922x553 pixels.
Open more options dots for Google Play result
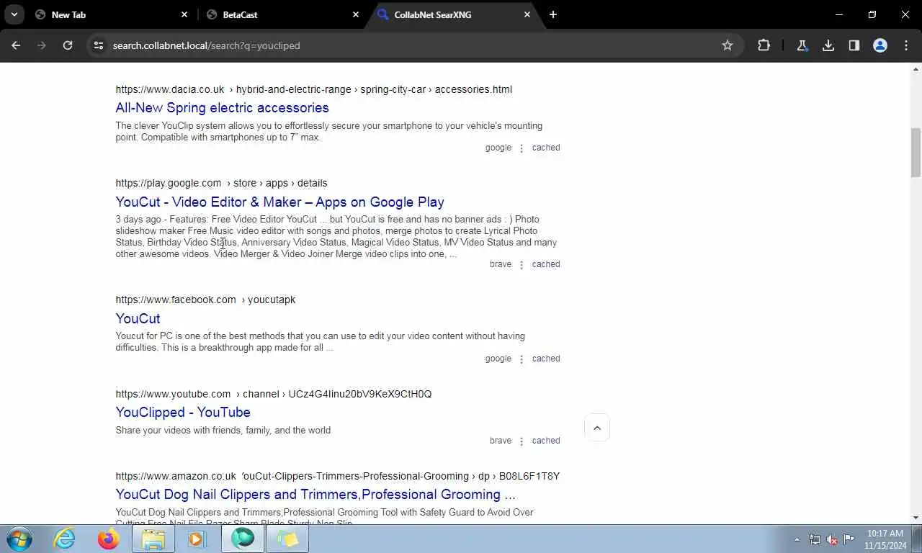pyautogui.click(x=522, y=265)
